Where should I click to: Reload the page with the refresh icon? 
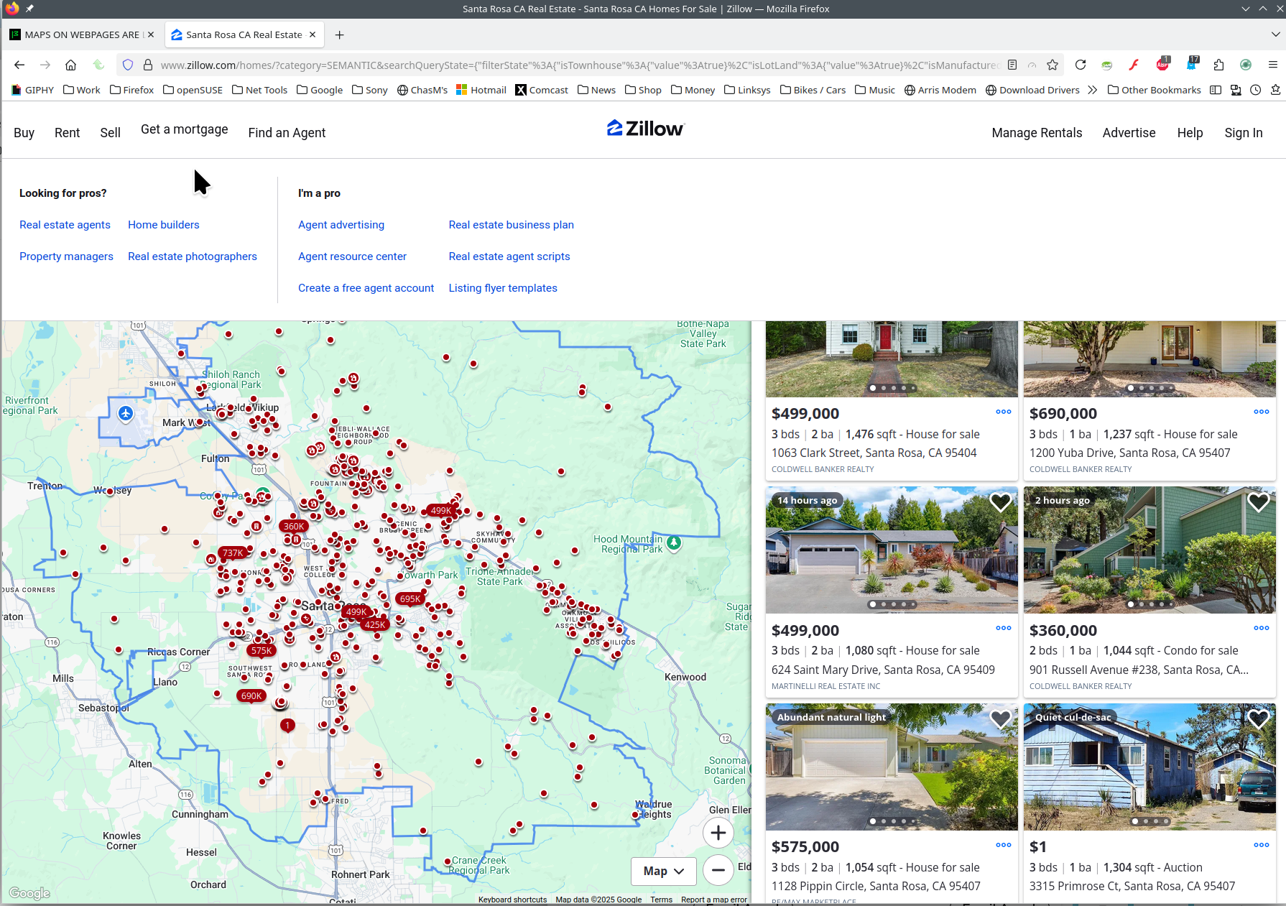pos(1080,65)
